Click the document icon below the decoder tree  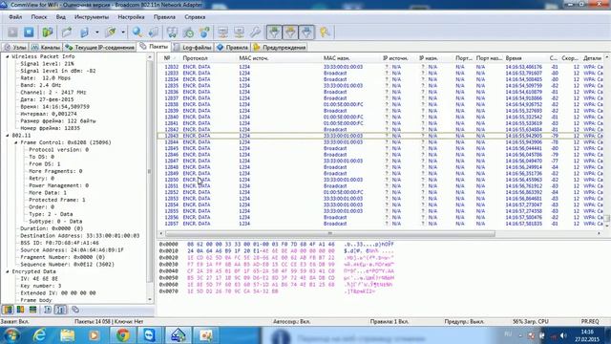[48, 310]
